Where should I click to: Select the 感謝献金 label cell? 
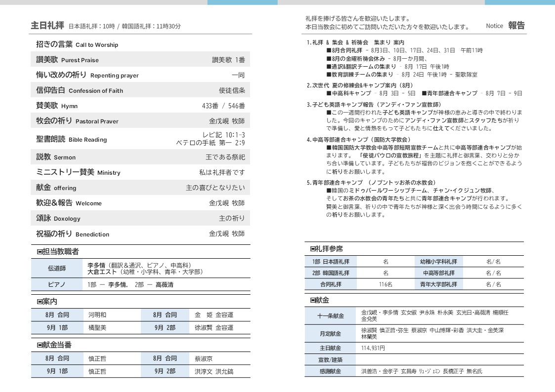point(331,371)
